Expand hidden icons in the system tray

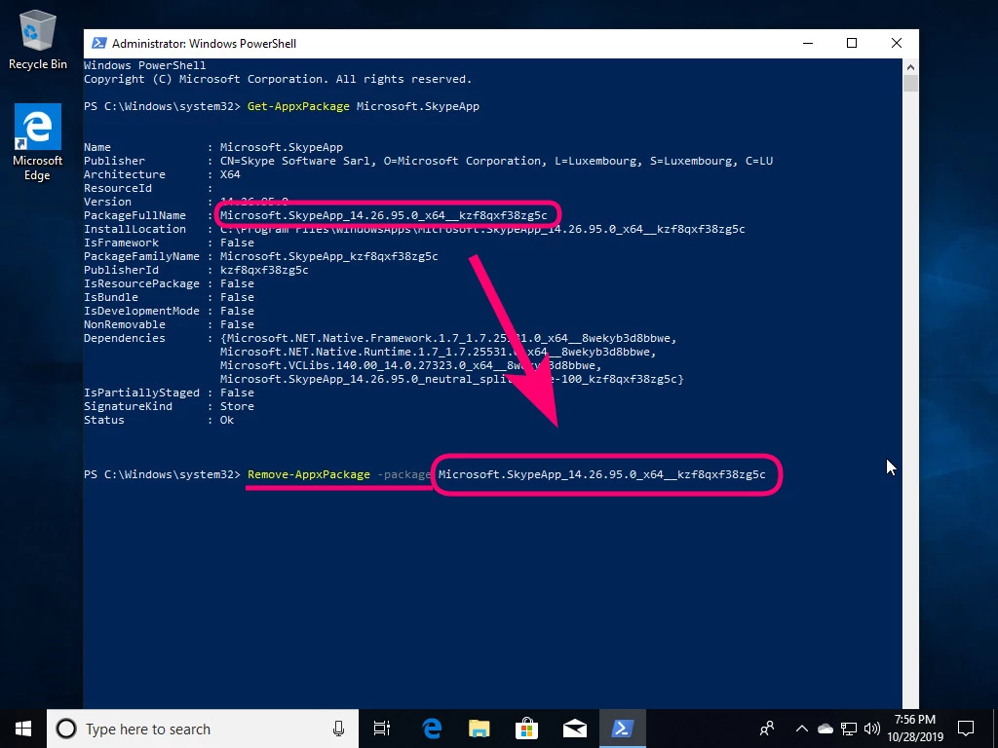(x=801, y=728)
